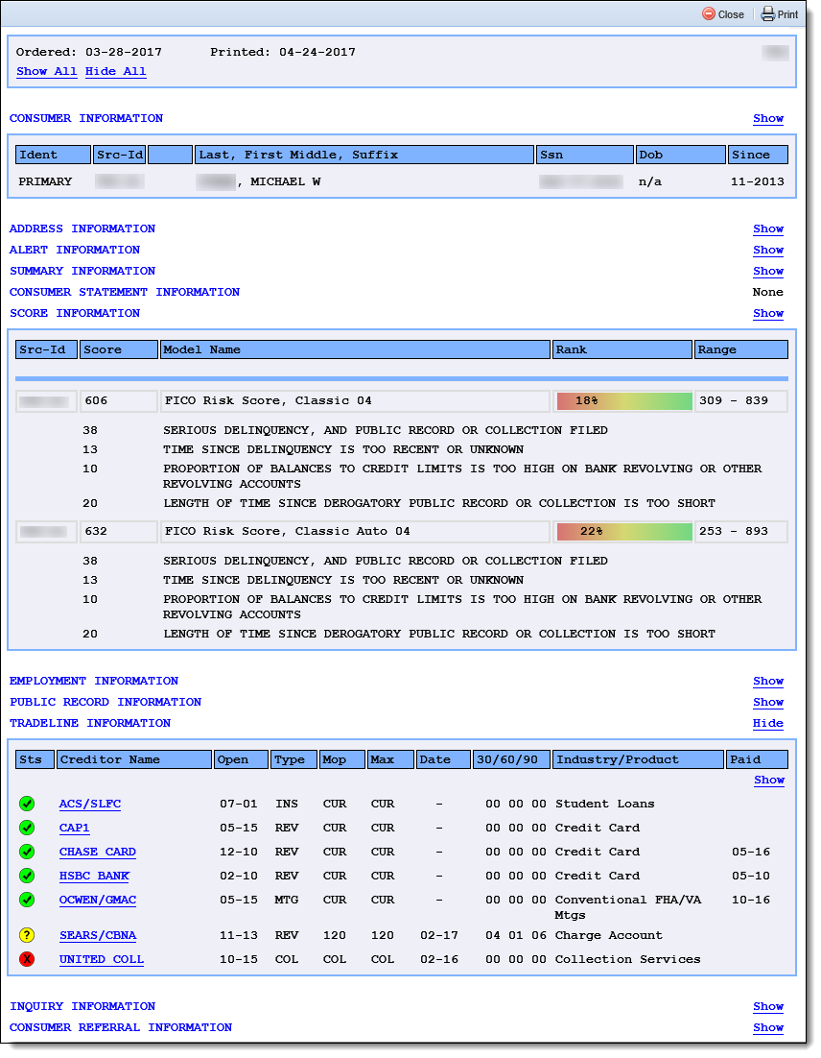
Task: Click the Industry/Product column header
Action: click(638, 759)
